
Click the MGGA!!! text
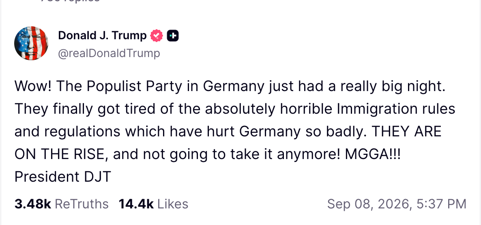(373, 154)
